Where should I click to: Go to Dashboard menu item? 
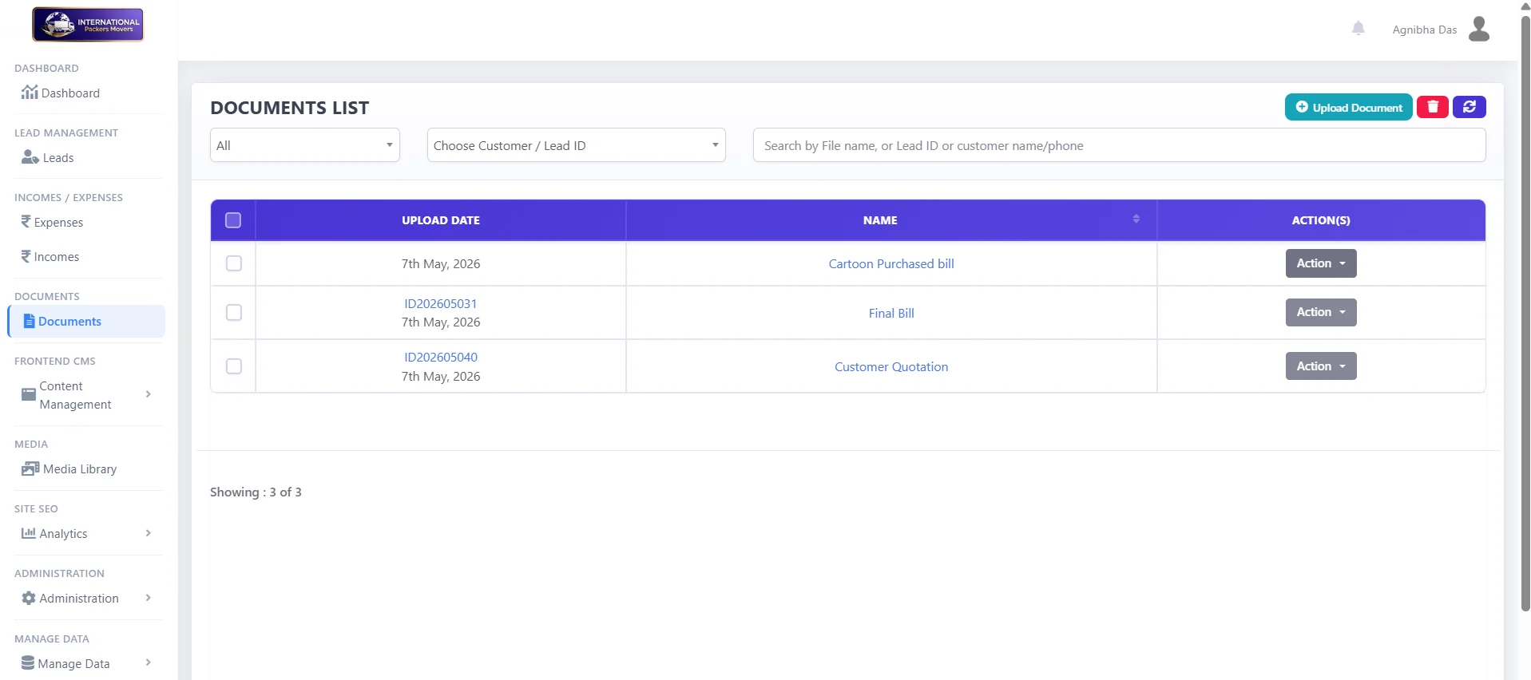pyautogui.click(x=70, y=93)
